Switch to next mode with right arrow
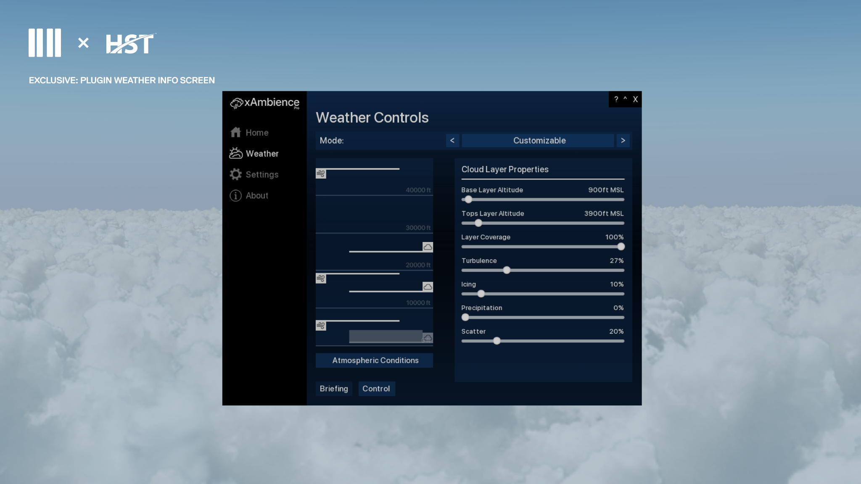This screenshot has width=861, height=484. (x=623, y=140)
